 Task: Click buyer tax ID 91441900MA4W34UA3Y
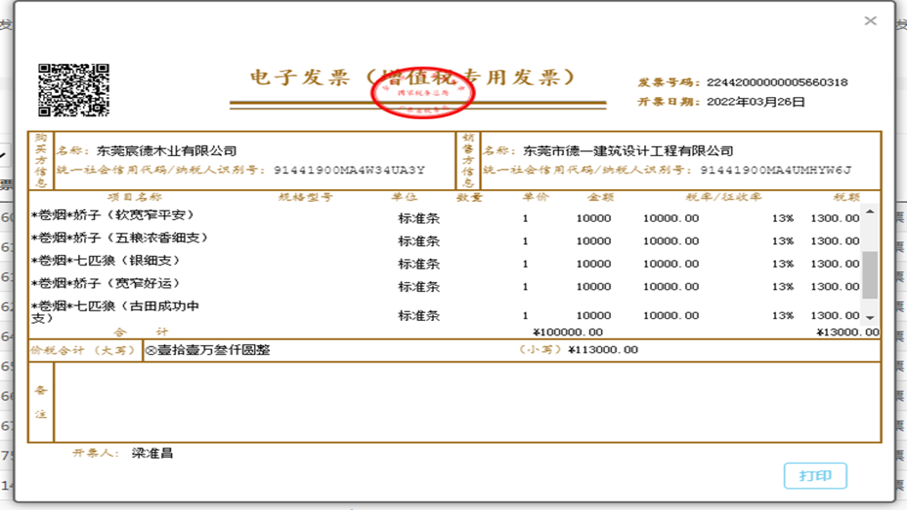click(349, 170)
